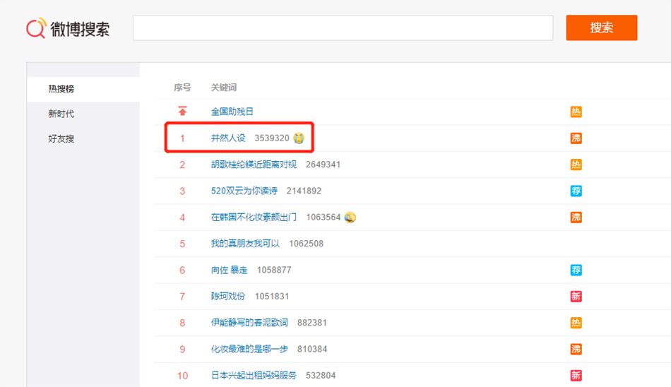Click the red 新 badge for 陈珂戏份
This screenshot has height=387, width=671.
click(x=576, y=297)
